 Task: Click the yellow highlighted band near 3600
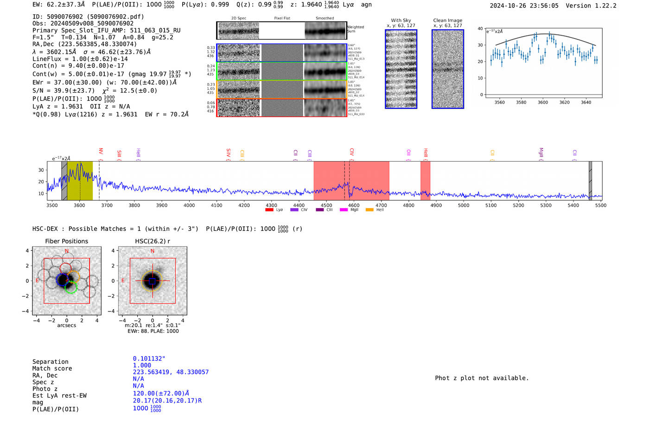[x=80, y=180]
